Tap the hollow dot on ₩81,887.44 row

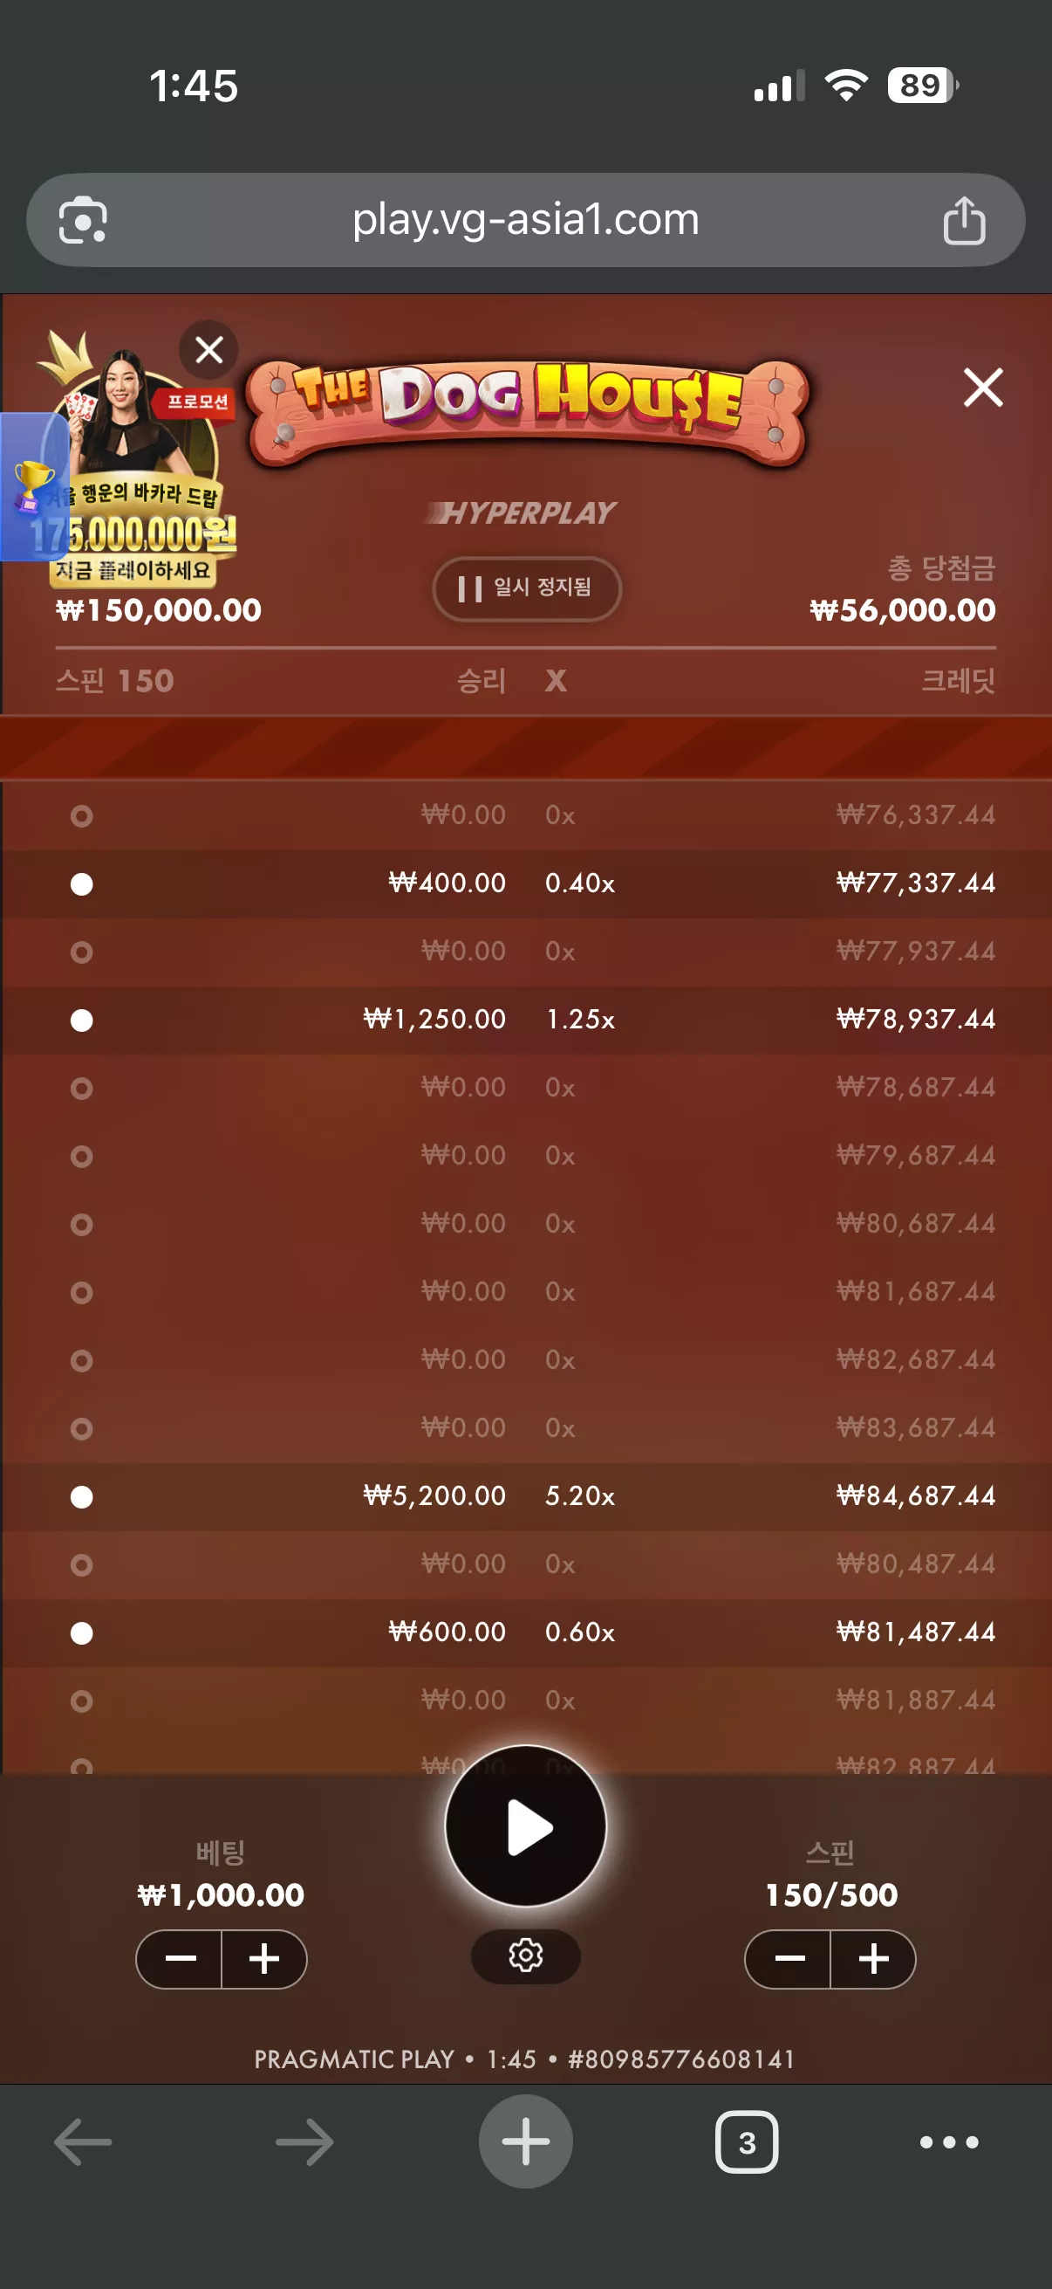point(82,1701)
